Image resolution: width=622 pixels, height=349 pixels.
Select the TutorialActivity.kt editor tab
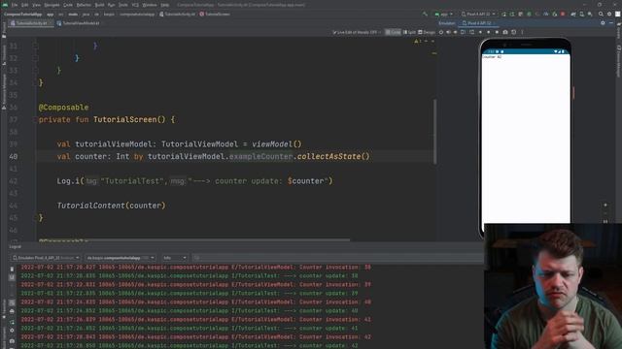click(31, 23)
